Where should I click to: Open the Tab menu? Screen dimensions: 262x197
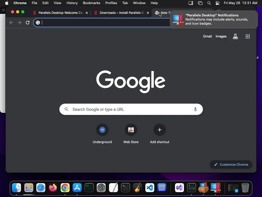125,3
